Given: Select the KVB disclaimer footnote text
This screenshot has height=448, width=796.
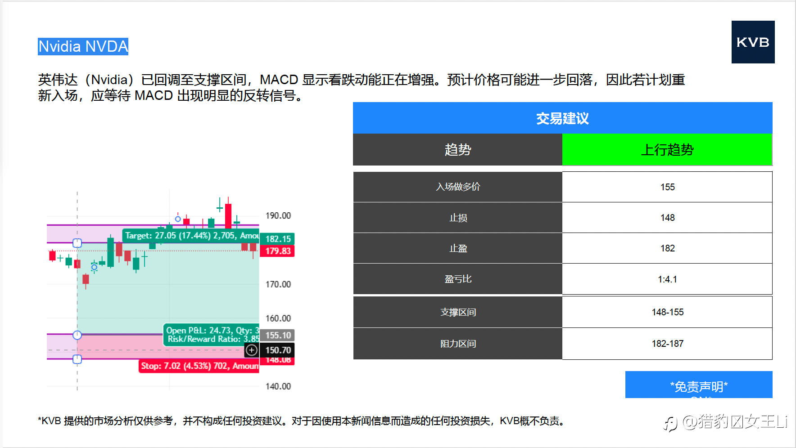Looking at the screenshot, I should 303,421.
